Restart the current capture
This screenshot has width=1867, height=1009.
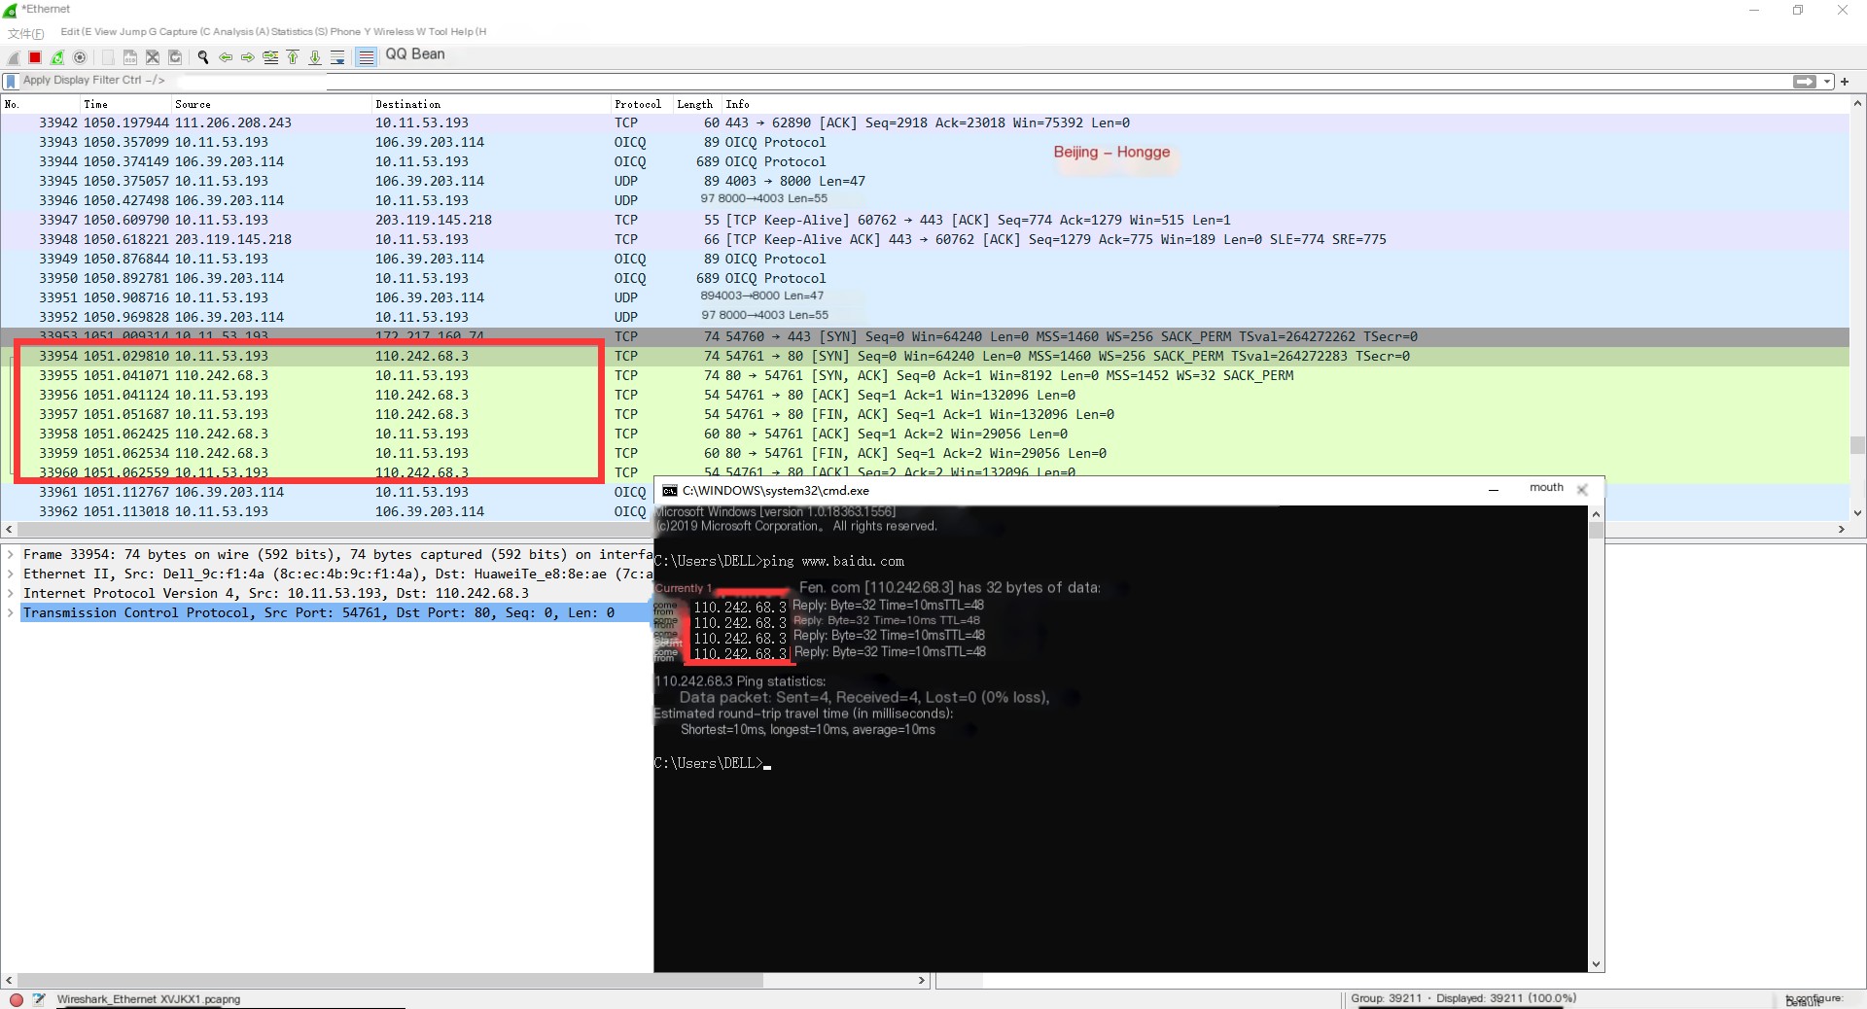pyautogui.click(x=57, y=57)
